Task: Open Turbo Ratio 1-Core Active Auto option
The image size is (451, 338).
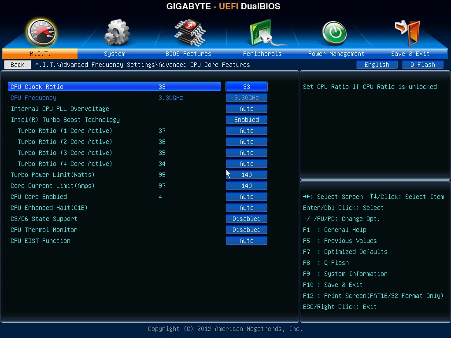Action: tap(247, 130)
